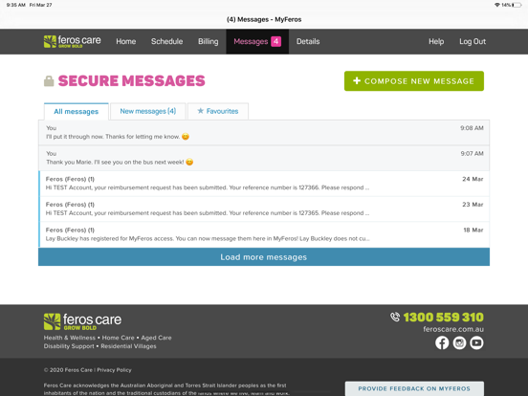This screenshot has width=528, height=396.
Task: Click Load more messages
Action: pyautogui.click(x=264, y=257)
